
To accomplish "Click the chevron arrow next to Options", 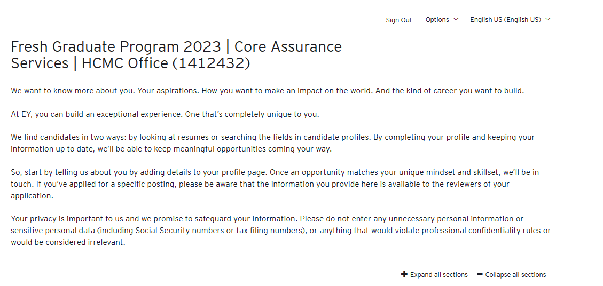I will coord(456,19).
